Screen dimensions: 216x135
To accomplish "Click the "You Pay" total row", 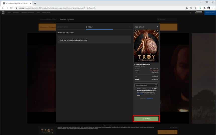I will pyautogui.click(x=146, y=79).
